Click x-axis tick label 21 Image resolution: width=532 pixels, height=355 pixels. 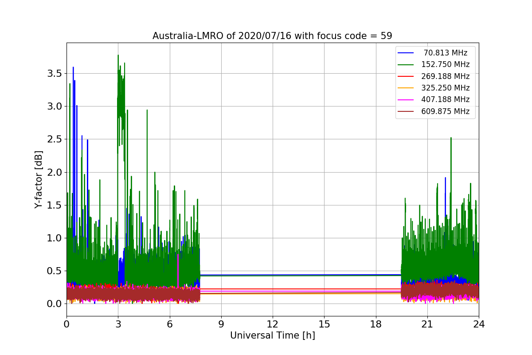[427, 324]
